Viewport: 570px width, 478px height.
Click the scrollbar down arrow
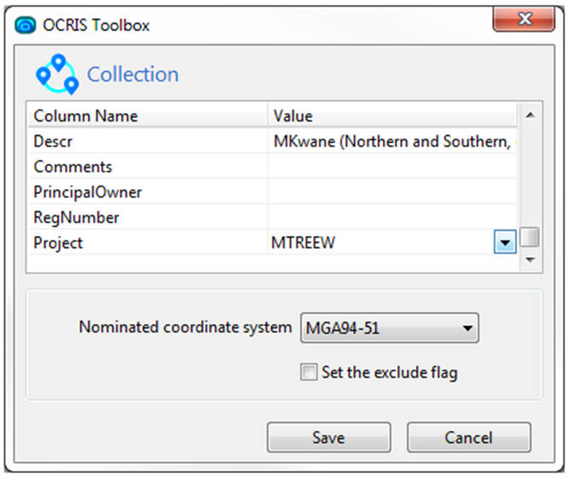530,260
